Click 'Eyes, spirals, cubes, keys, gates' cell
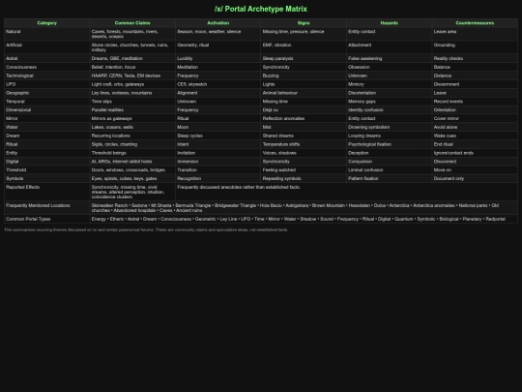The width and height of the screenshot is (522, 392). coord(132,179)
